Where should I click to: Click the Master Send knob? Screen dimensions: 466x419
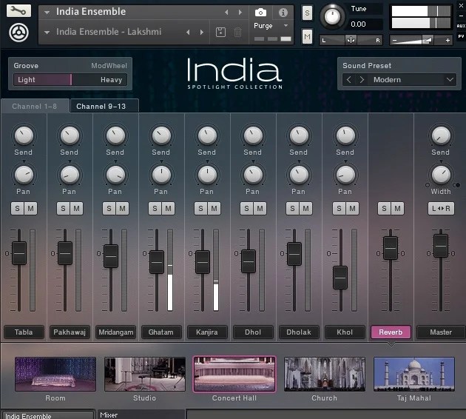[x=441, y=135]
